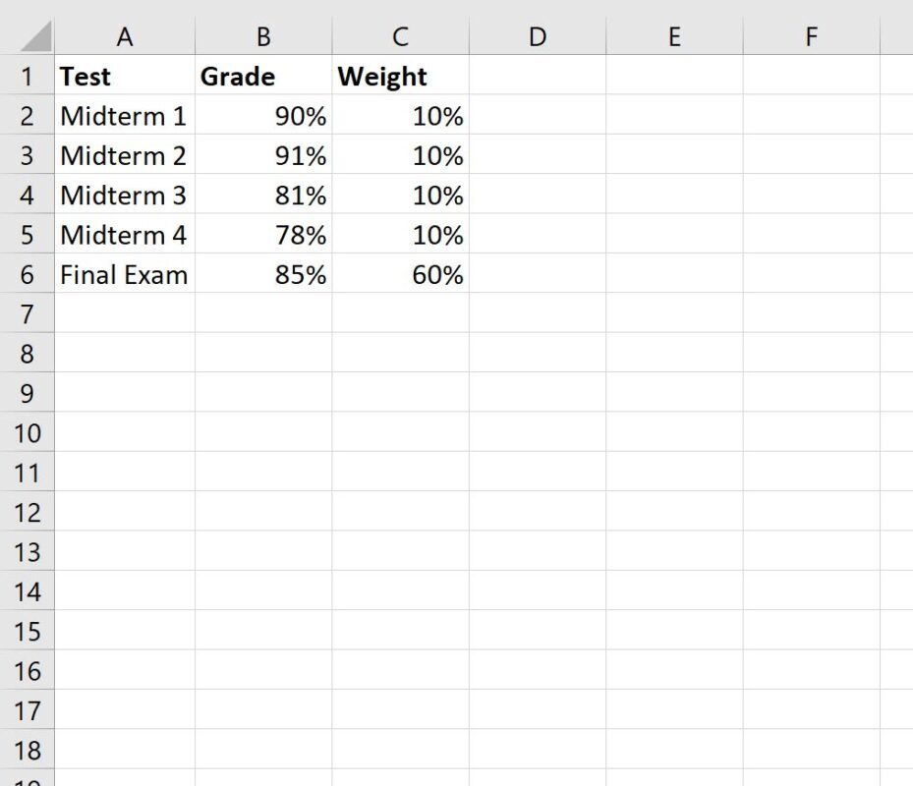Select empty cell in row 7 column D
Viewport: 913px width, 786px height.
click(x=537, y=313)
